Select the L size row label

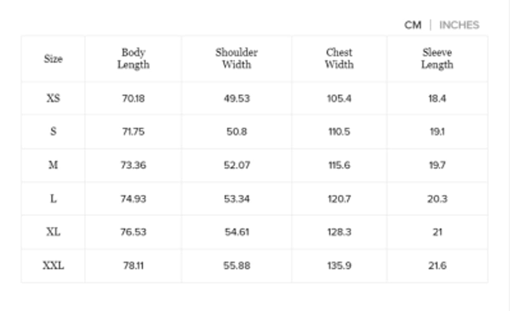click(x=53, y=199)
